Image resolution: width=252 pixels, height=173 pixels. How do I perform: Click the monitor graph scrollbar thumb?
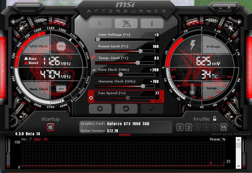click(238, 145)
